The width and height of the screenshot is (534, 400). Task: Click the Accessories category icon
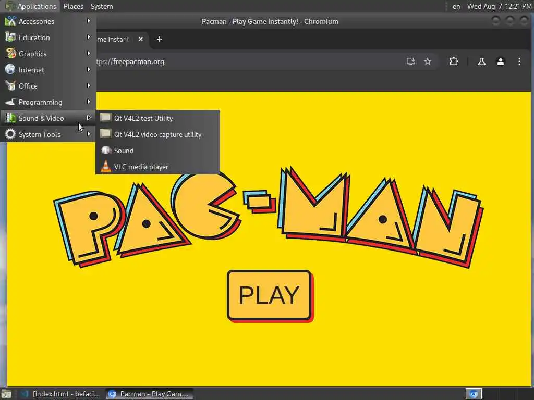coord(10,21)
